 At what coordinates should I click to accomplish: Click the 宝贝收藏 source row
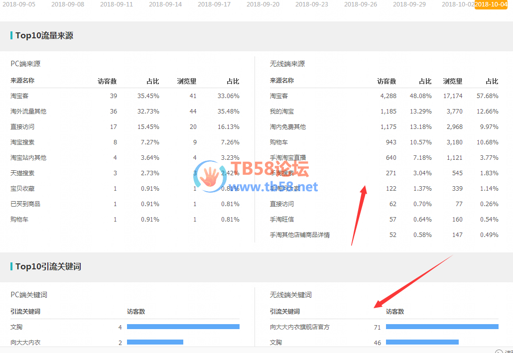pyautogui.click(x=22, y=189)
